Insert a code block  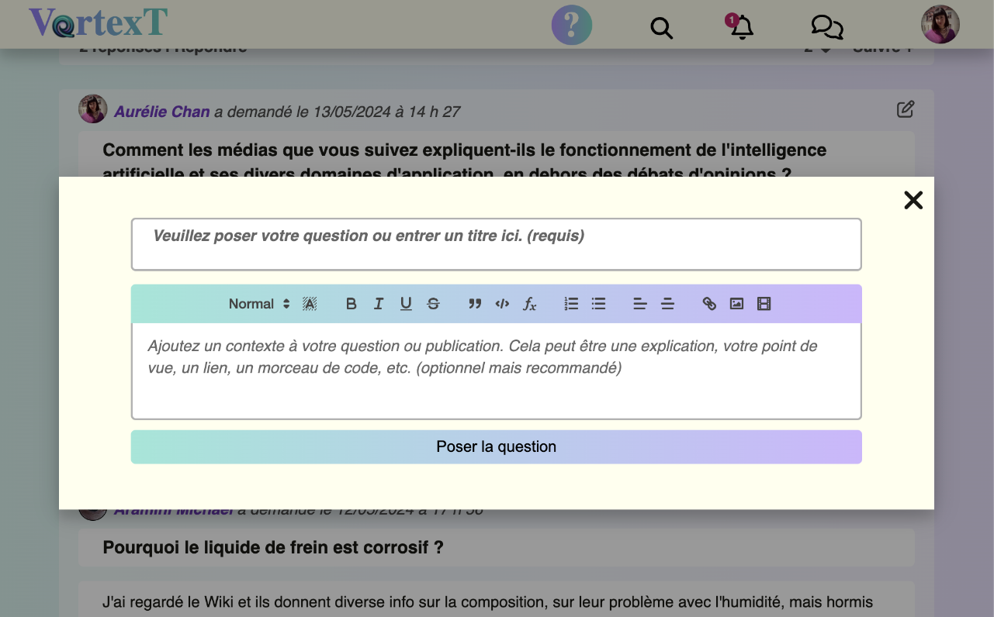click(x=502, y=304)
